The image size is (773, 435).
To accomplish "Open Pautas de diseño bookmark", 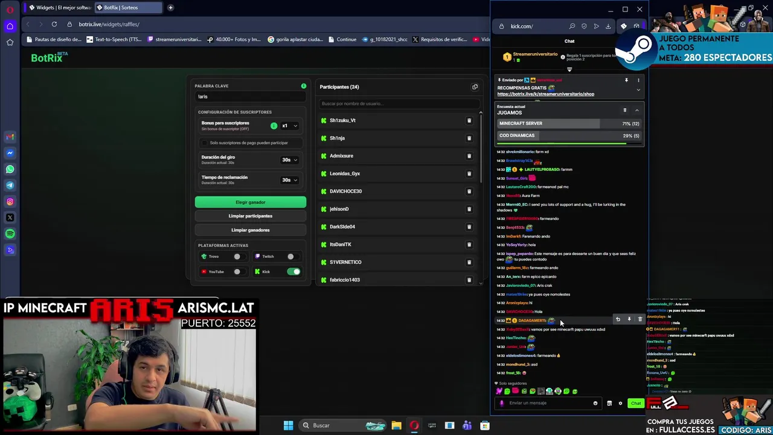I will [53, 39].
